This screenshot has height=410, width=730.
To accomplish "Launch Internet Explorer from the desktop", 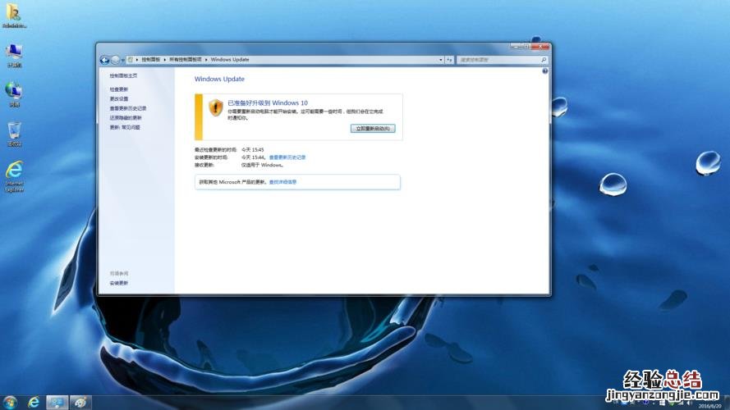I will click(14, 176).
